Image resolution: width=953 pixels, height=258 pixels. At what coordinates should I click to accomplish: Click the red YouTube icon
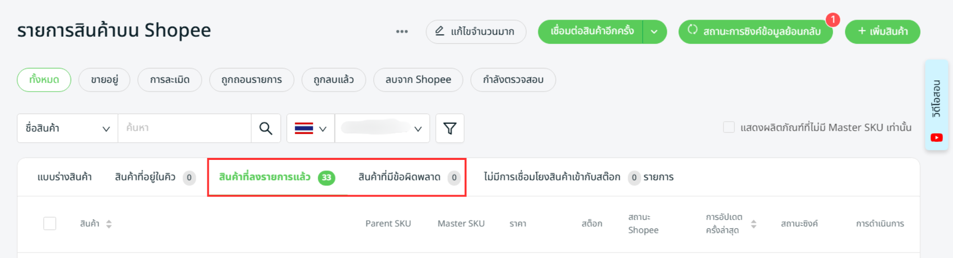936,138
